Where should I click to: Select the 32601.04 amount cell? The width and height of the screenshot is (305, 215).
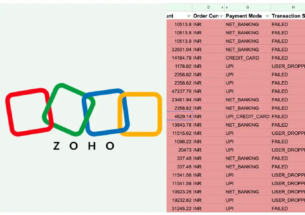point(179,49)
